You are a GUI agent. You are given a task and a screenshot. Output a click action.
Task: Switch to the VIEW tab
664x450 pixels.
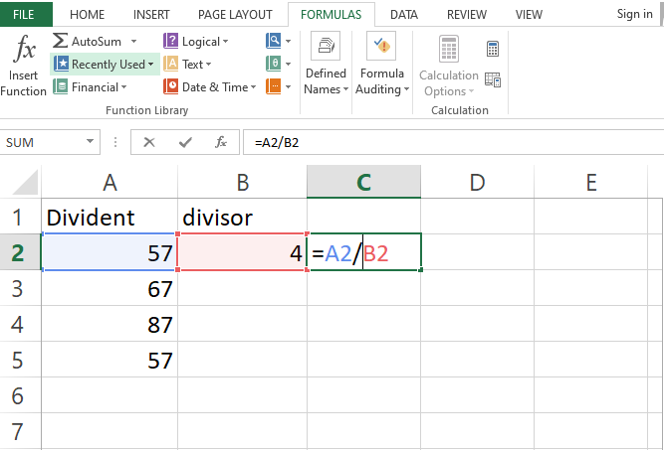tap(529, 15)
